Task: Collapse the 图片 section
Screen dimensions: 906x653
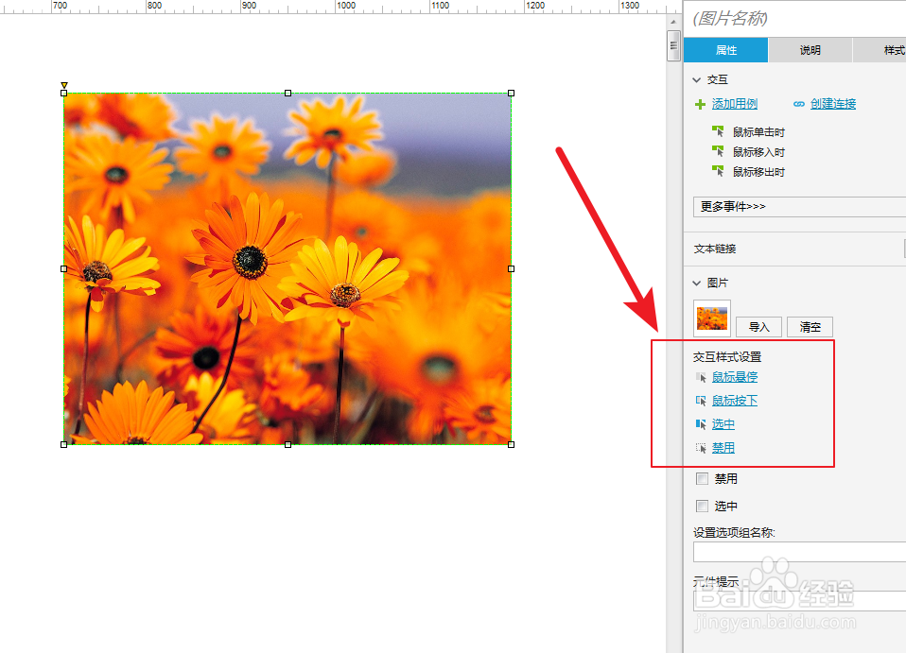Action: click(x=697, y=283)
